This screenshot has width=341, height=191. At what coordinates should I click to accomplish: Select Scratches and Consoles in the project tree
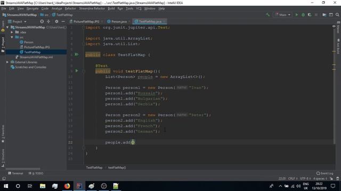(x=31, y=67)
